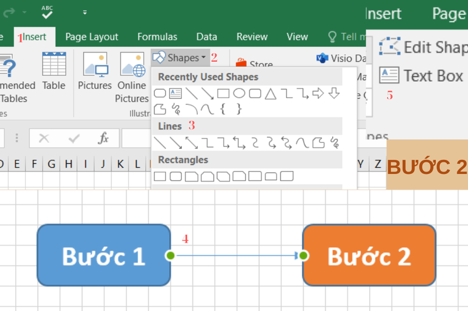Pick the elbow double-arrow connector under Lines
This screenshot has height=311, width=468.
point(239,143)
